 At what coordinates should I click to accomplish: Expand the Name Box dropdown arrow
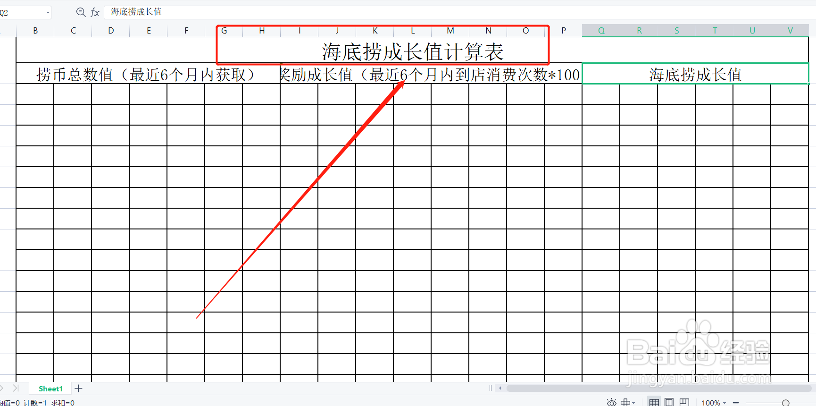click(x=48, y=12)
